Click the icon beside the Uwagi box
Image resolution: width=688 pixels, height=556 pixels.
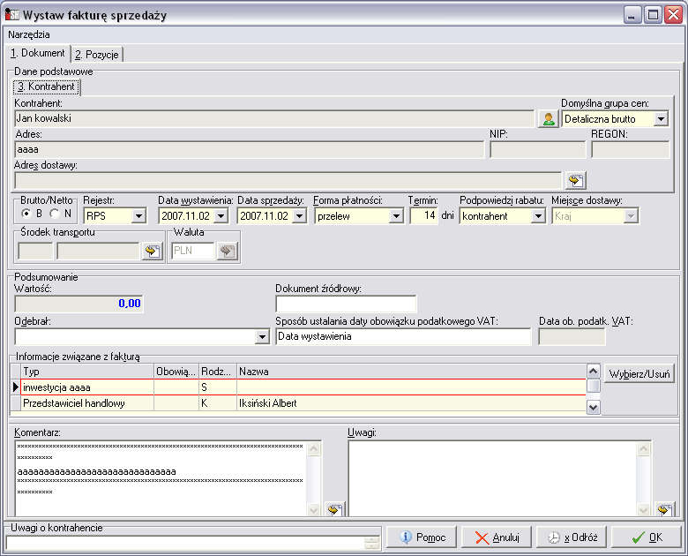pos(665,509)
